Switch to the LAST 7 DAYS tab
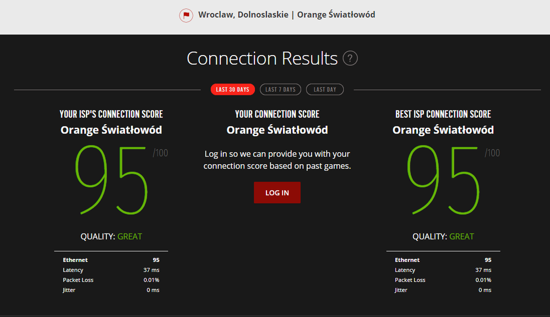 pyautogui.click(x=280, y=89)
